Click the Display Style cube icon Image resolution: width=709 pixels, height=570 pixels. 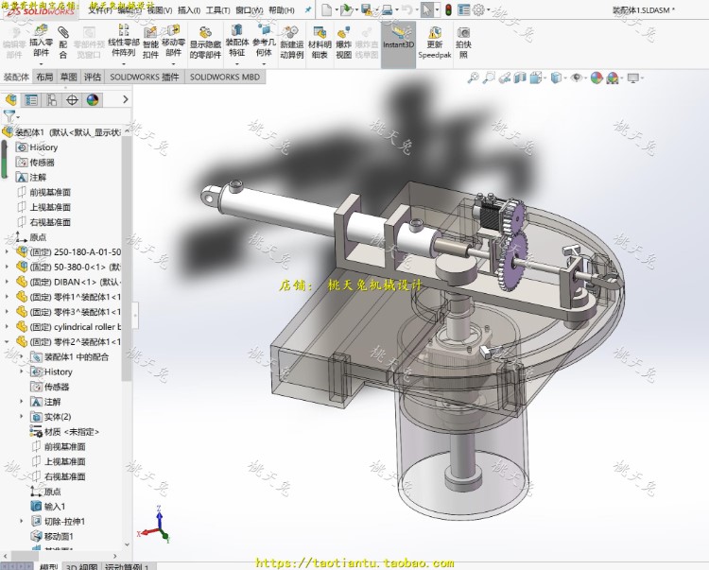[556, 78]
